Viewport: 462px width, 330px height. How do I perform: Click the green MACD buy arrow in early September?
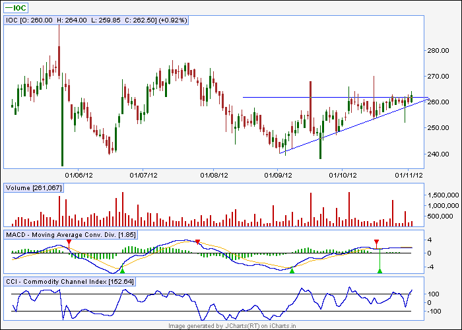(292, 270)
